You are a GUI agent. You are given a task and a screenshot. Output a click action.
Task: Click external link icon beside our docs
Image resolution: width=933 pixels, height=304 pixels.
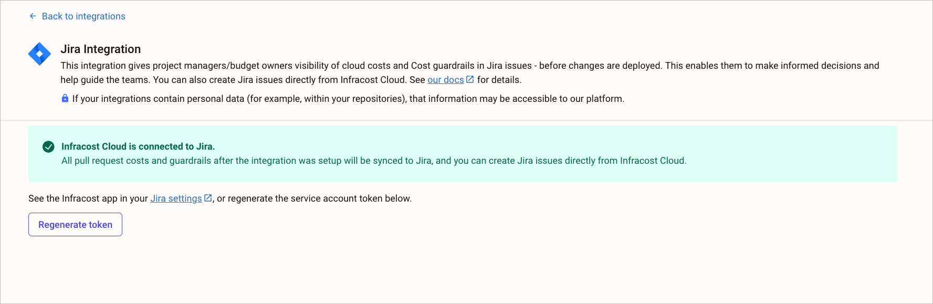tap(470, 79)
